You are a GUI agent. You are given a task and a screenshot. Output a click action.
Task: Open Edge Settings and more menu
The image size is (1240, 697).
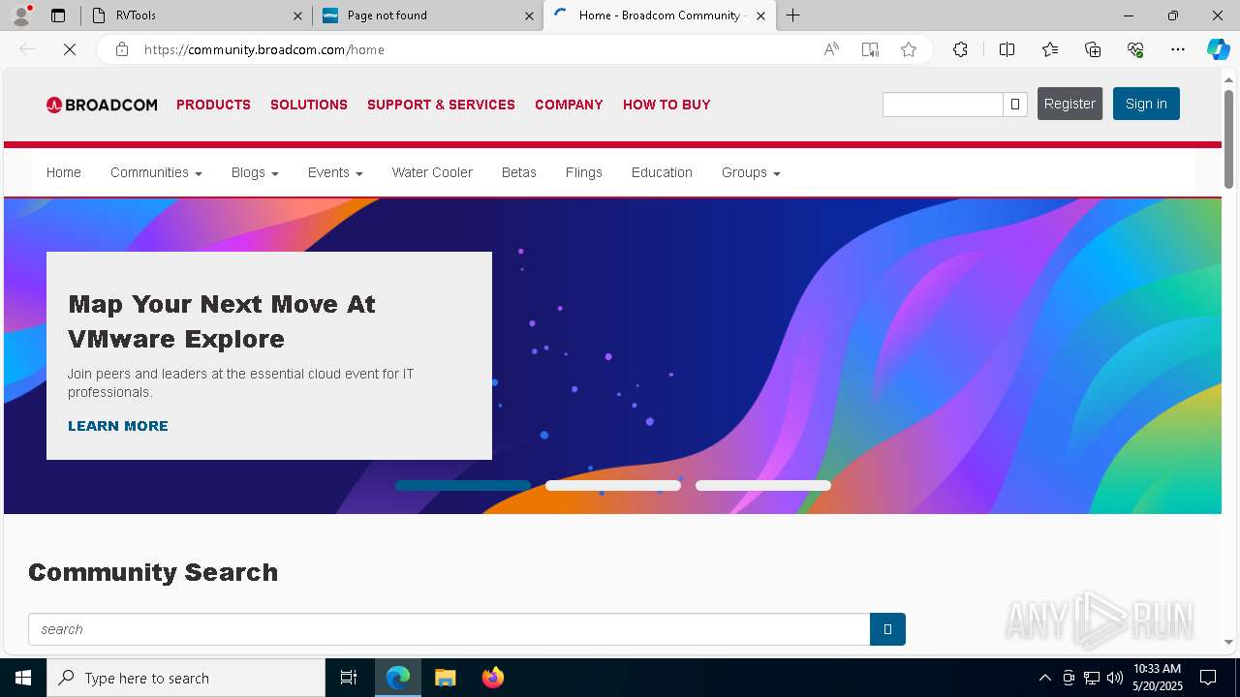(x=1178, y=49)
